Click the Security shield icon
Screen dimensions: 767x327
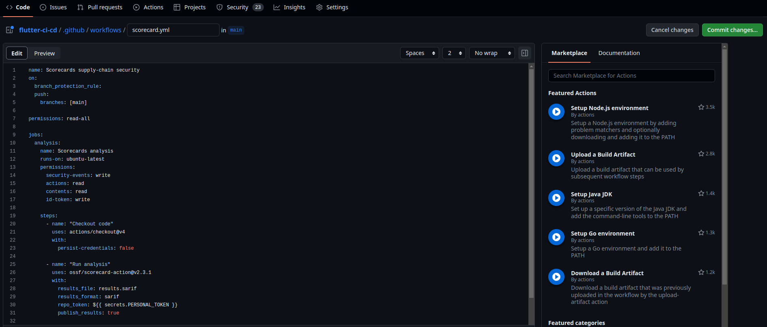click(x=220, y=7)
